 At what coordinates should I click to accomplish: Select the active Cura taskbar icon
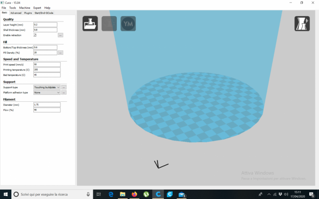pos(158,194)
